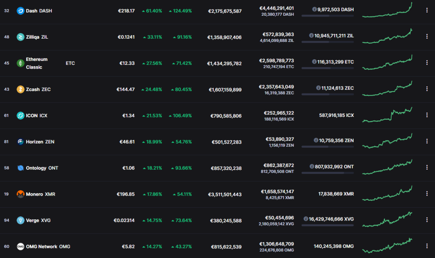Viewport: 435px width, 258px height.
Task: Click the Zilliqa 7-day price sparkline
Action: pyautogui.click(x=387, y=36)
